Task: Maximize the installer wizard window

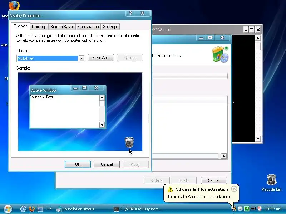Action: coord(210,38)
